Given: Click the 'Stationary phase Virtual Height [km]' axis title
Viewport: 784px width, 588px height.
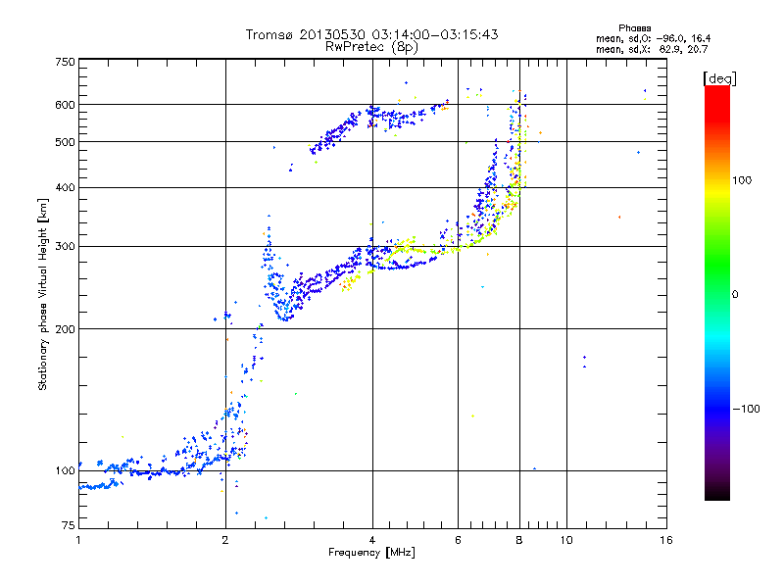Looking at the screenshot, I should click(42, 294).
